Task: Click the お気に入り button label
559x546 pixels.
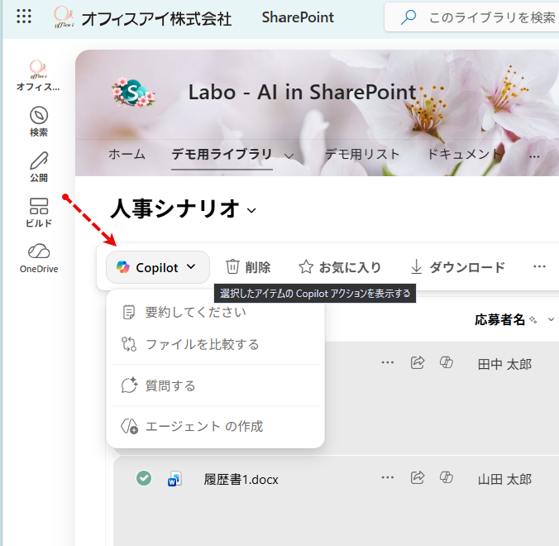Action: (350, 267)
